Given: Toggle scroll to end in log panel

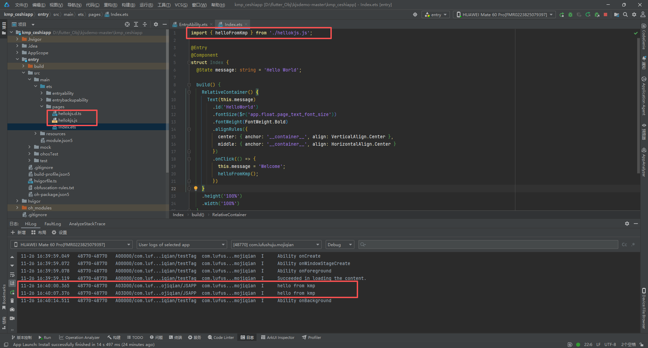Looking at the screenshot, I should [12, 283].
